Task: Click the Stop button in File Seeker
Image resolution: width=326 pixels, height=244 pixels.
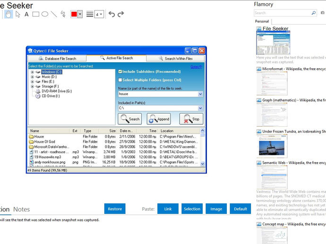Action: click(191, 119)
